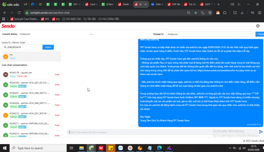
Task: Open conversation #2540204 partner HCM_NBE_000713
Action: (31, 105)
